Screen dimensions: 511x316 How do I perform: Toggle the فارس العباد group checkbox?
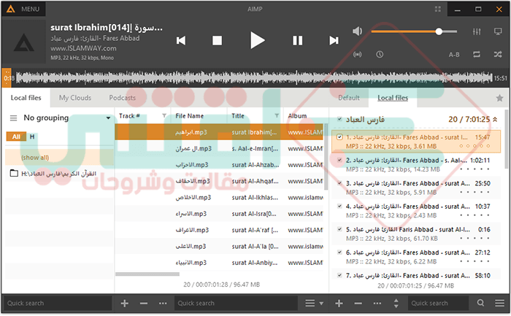[339, 119]
